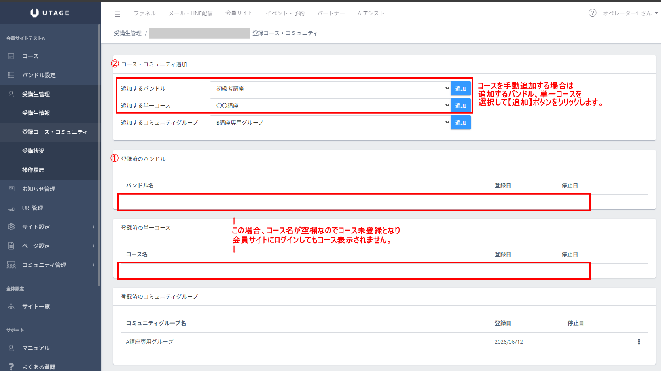Click 追加 button for bundle 初級者講座

click(461, 89)
